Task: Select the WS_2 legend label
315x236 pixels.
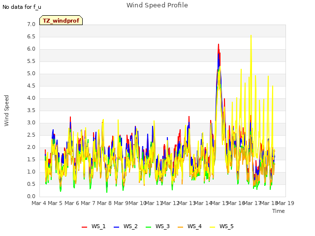Action: click(130, 226)
